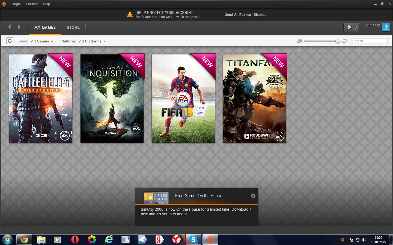Switch to the My Games tab
The width and height of the screenshot is (393, 245).
coord(45,27)
